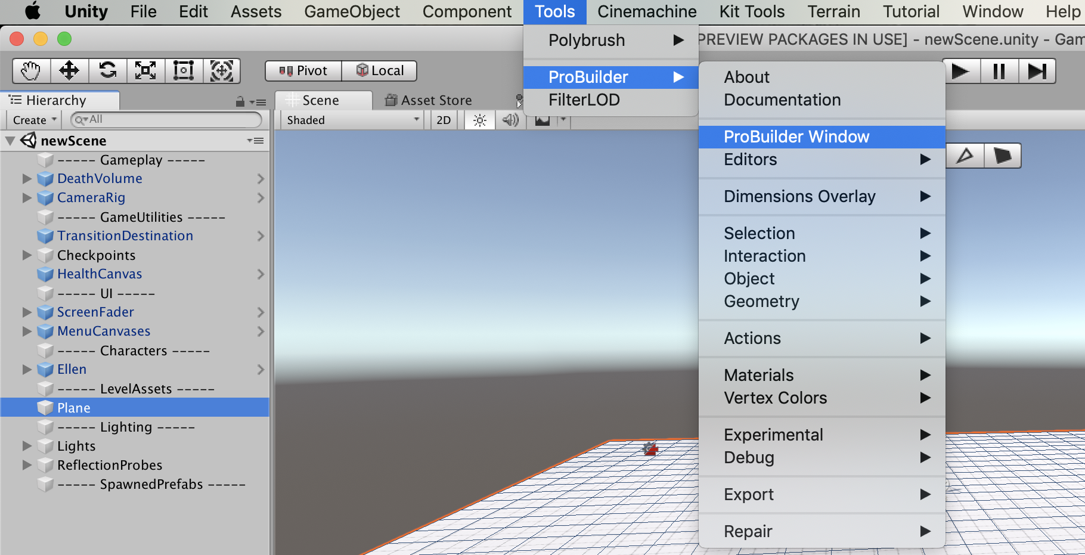The width and height of the screenshot is (1085, 555).
Task: Click the open-prefab chevron for CameraRig
Action: click(x=261, y=198)
